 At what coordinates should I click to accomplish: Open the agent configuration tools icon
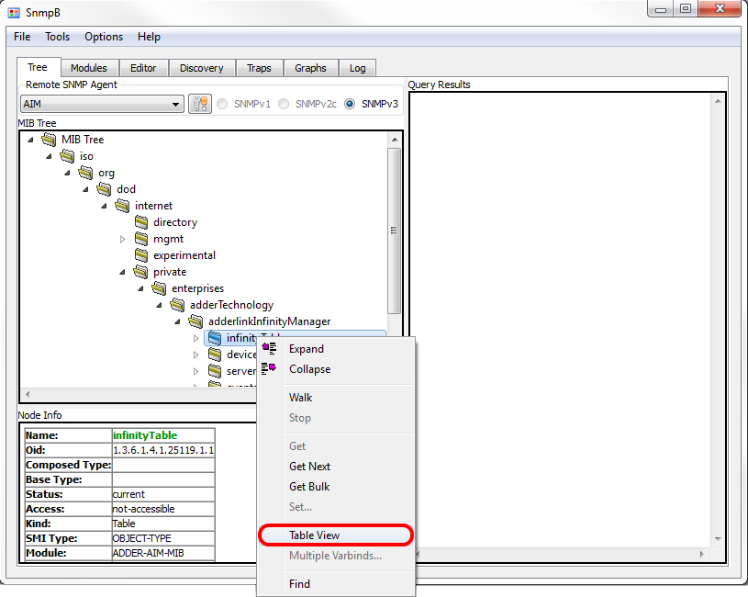200,104
